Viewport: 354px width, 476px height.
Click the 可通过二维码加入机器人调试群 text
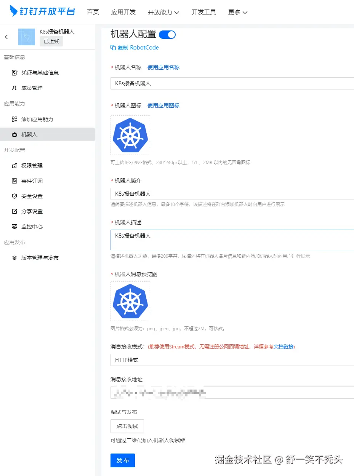click(x=148, y=441)
